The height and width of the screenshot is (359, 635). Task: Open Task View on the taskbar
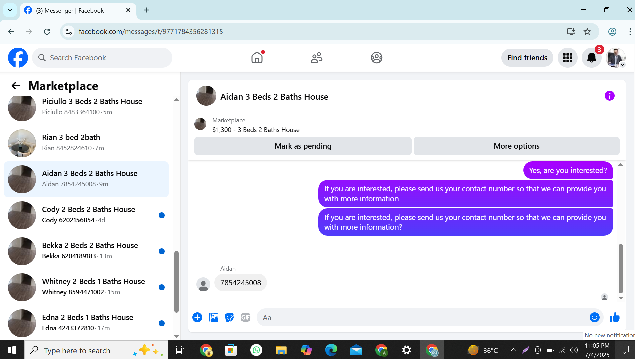[180, 350]
